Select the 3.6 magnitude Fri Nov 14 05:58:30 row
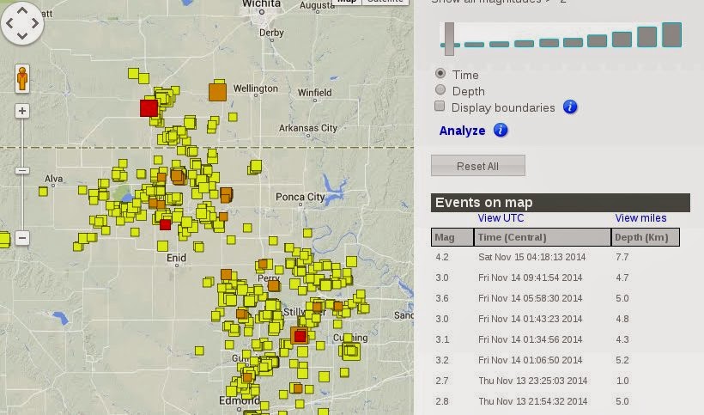 pyautogui.click(x=555, y=298)
